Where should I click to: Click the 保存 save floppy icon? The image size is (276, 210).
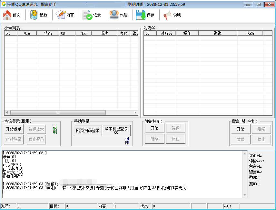click(x=145, y=15)
